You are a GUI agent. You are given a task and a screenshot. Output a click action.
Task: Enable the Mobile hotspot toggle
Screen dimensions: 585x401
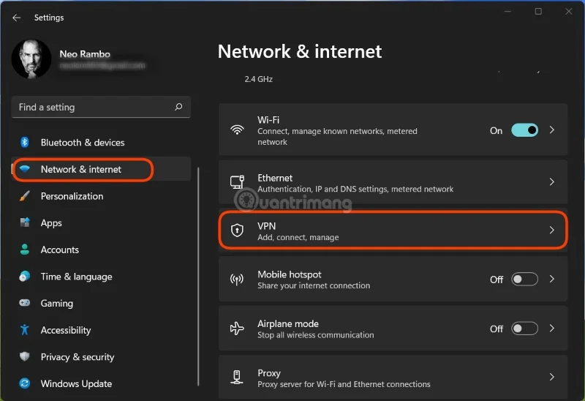point(524,280)
